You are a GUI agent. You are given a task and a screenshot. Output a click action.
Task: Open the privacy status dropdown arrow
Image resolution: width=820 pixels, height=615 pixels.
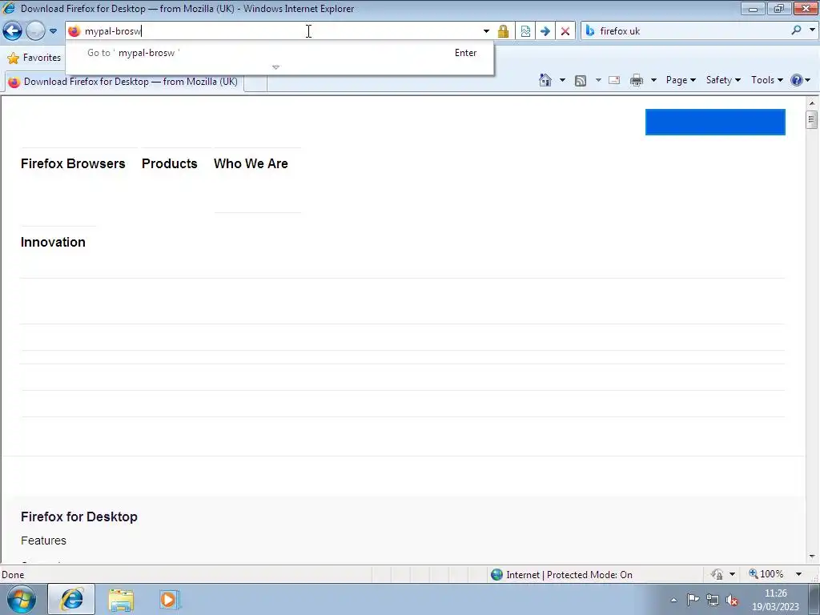(732, 574)
